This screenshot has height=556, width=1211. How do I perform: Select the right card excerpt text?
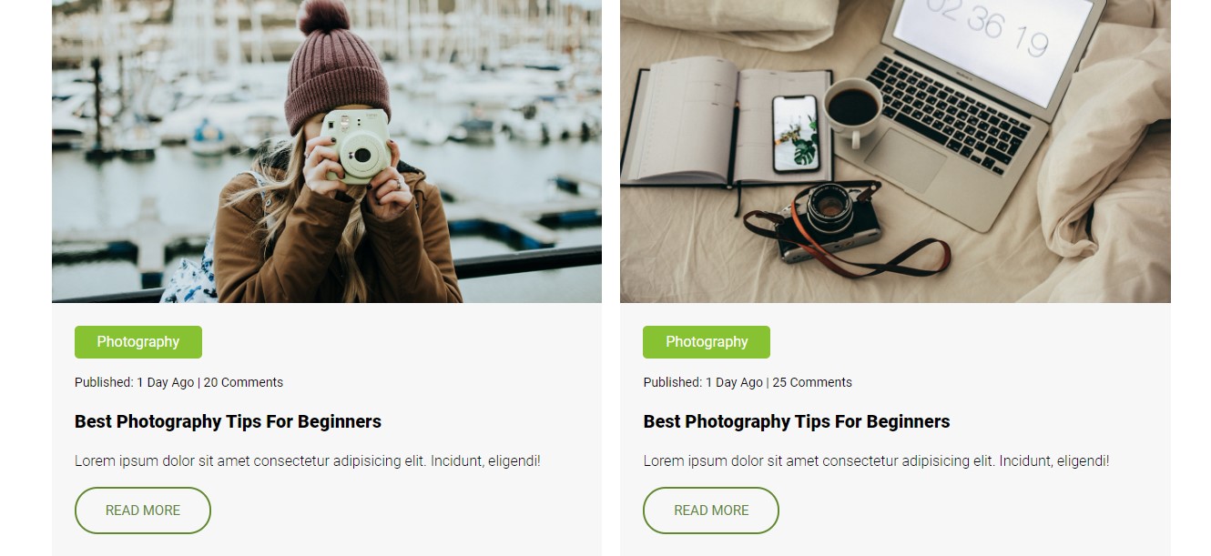pos(875,460)
